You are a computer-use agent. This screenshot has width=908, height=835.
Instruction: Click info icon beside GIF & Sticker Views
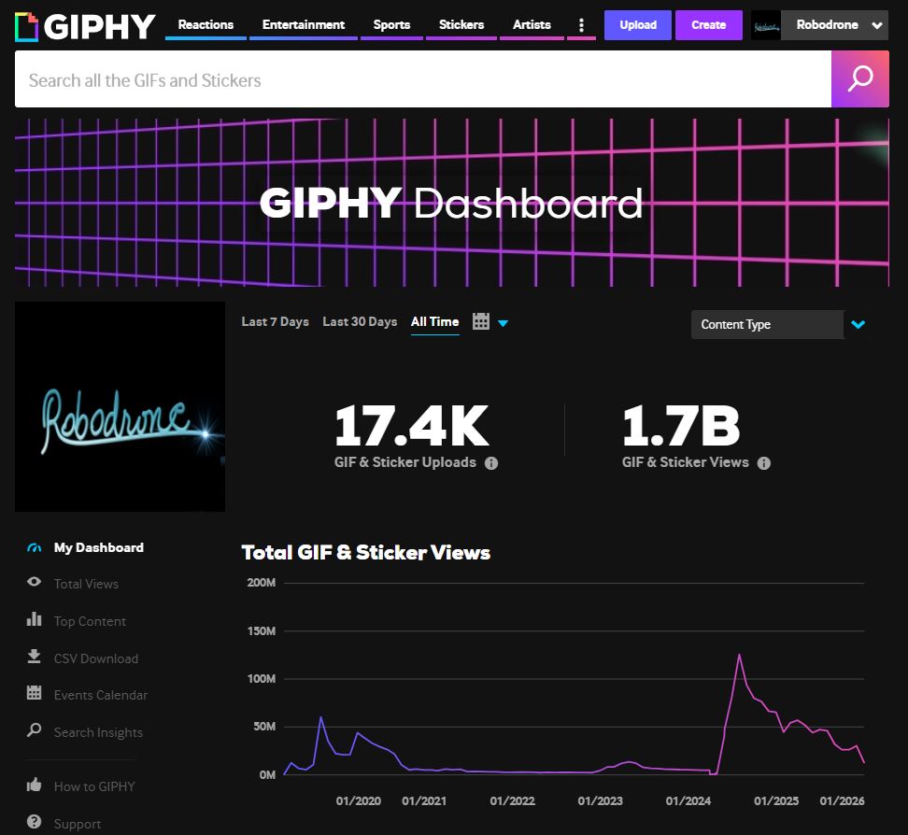pos(763,463)
